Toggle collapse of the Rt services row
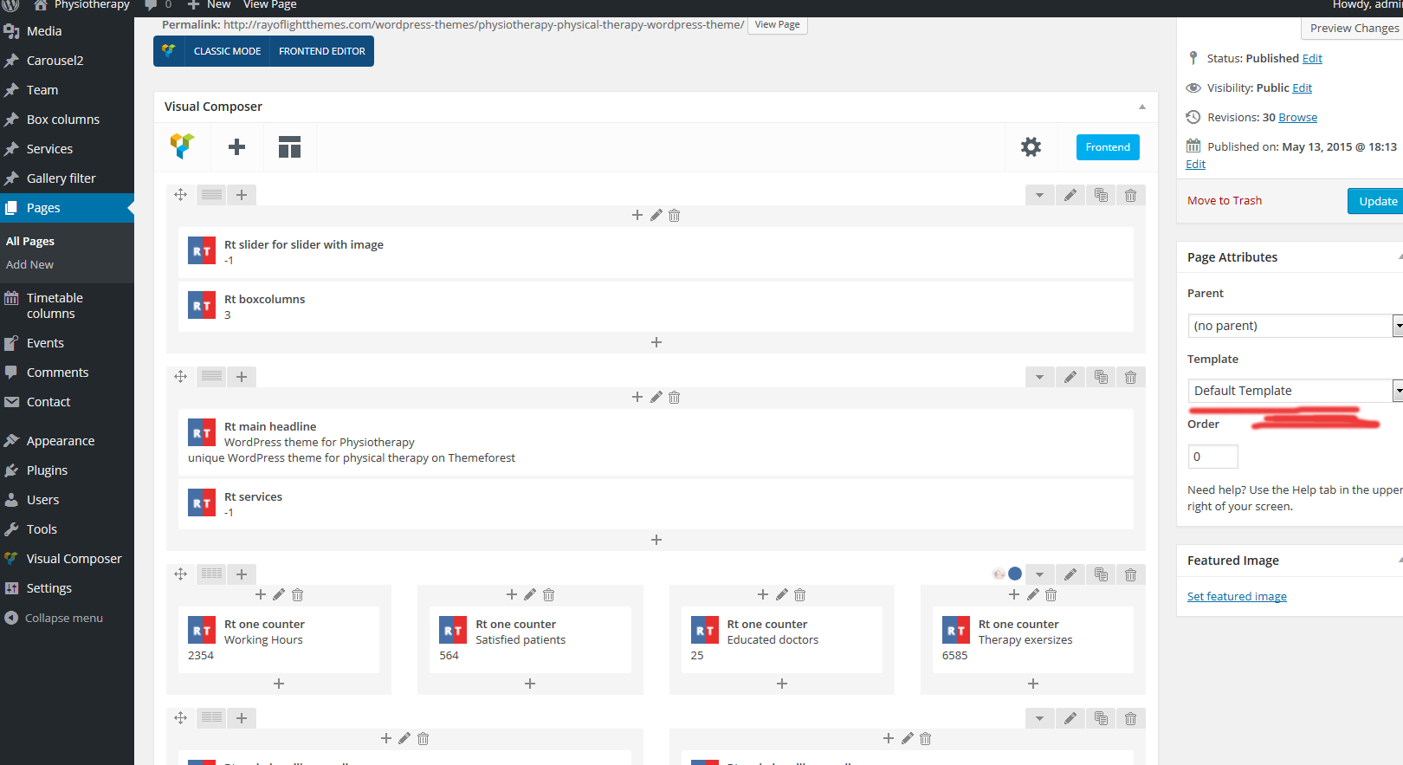 coord(1039,377)
